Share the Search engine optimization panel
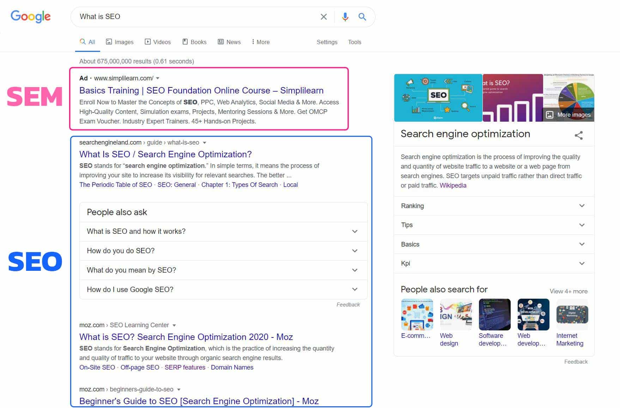Screen dimensions: 620x408 [579, 135]
